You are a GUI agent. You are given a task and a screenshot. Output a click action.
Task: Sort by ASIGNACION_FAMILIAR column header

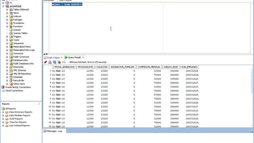pos(122,67)
